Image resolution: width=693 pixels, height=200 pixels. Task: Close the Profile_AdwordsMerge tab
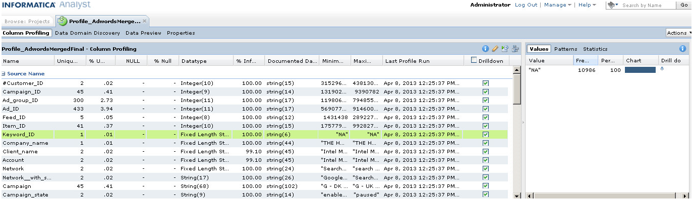pyautogui.click(x=145, y=21)
